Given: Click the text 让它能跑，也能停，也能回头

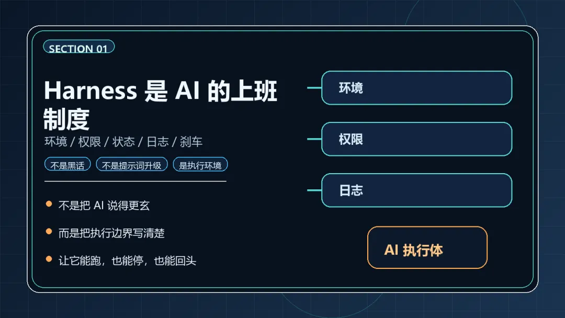Looking at the screenshot, I should point(127,260).
